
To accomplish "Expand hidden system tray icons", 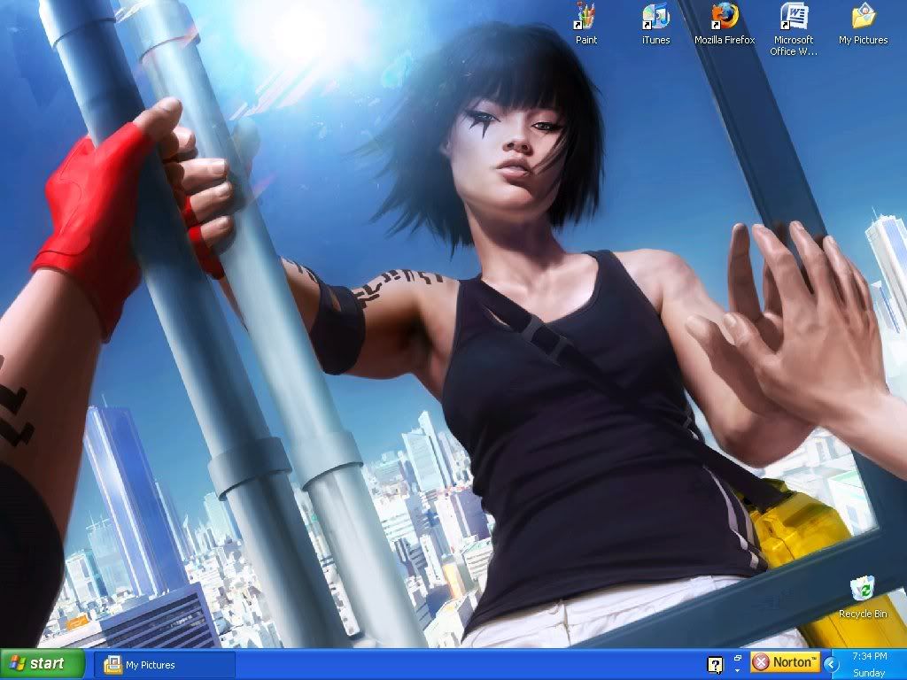I will [x=830, y=663].
